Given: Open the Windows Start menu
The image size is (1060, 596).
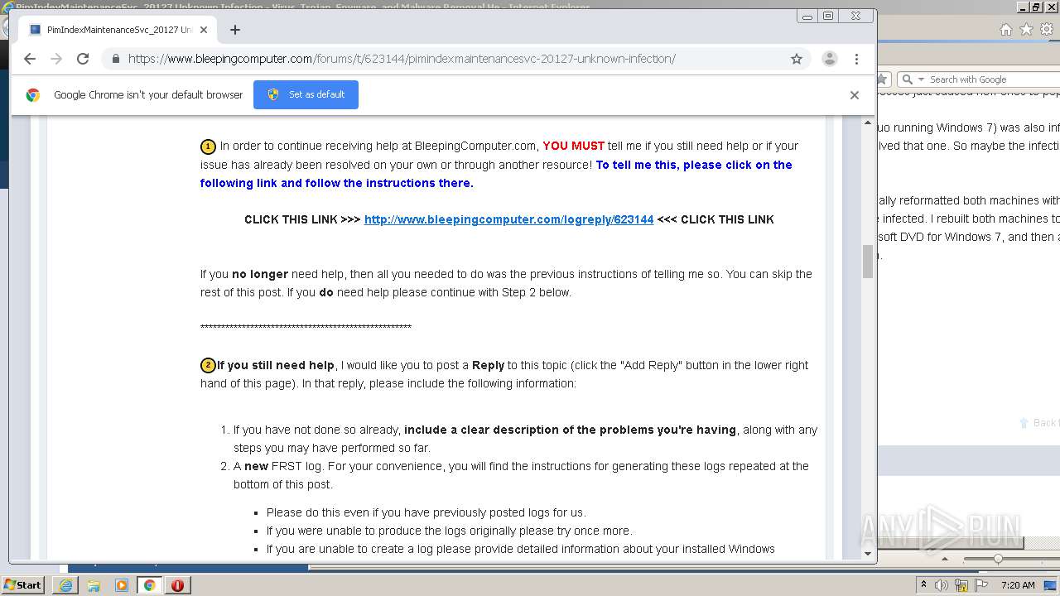Looking at the screenshot, I should 23,585.
